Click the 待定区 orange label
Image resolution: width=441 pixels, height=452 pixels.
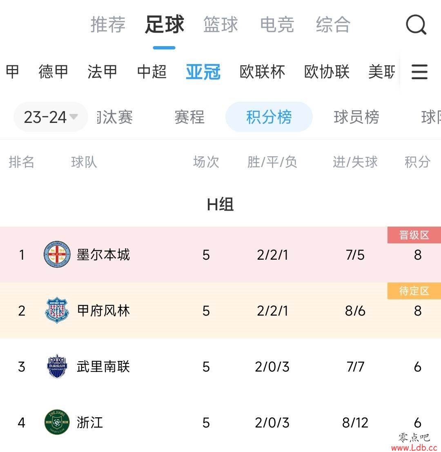[414, 291]
